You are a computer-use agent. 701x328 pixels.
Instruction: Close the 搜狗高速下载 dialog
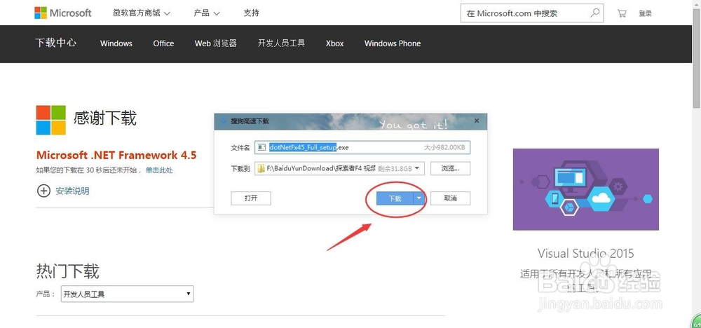coord(477,121)
